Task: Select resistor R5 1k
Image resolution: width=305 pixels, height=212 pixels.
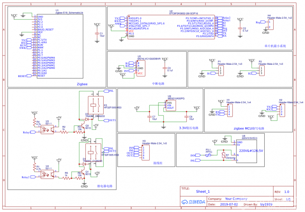Action: (67, 178)
